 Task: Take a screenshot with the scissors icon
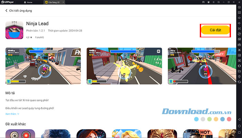[239, 50]
